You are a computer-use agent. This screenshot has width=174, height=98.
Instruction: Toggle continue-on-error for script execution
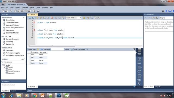point(52,18)
